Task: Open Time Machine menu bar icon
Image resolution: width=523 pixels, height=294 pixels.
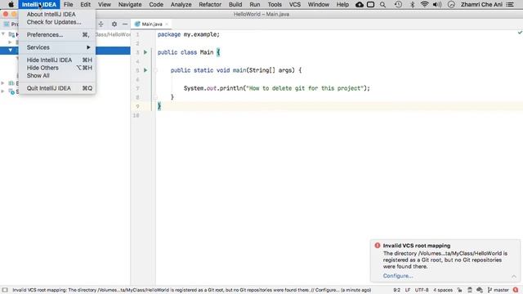Action: 398,4
